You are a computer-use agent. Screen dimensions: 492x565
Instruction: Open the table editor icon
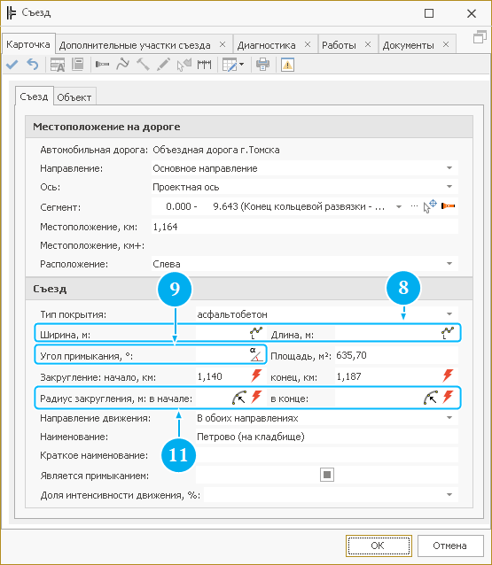[230, 65]
